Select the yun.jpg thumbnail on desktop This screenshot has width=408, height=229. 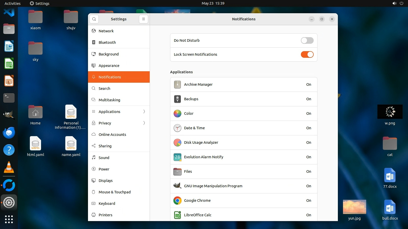point(354,207)
